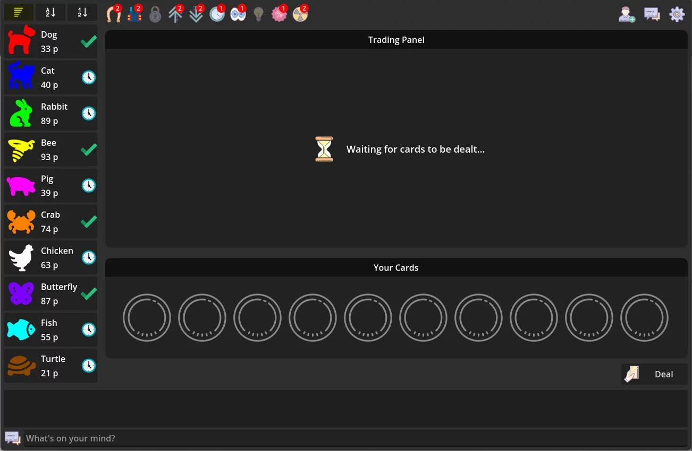Activate the percent discount badge icon
Viewport: 692px width, 451px height.
click(279, 14)
